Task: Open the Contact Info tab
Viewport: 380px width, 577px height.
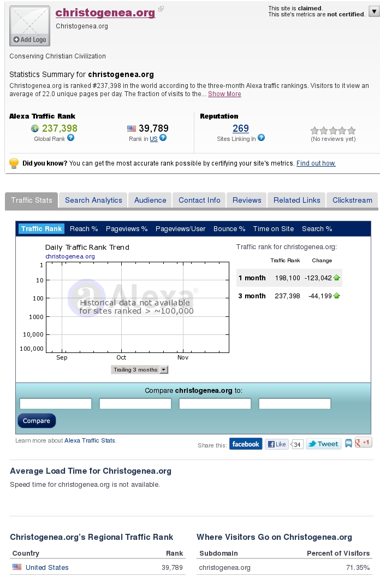Action: coord(199,200)
